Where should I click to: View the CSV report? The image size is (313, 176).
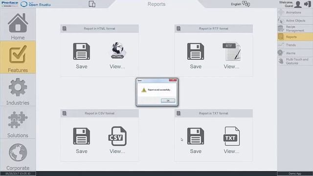[117, 140]
